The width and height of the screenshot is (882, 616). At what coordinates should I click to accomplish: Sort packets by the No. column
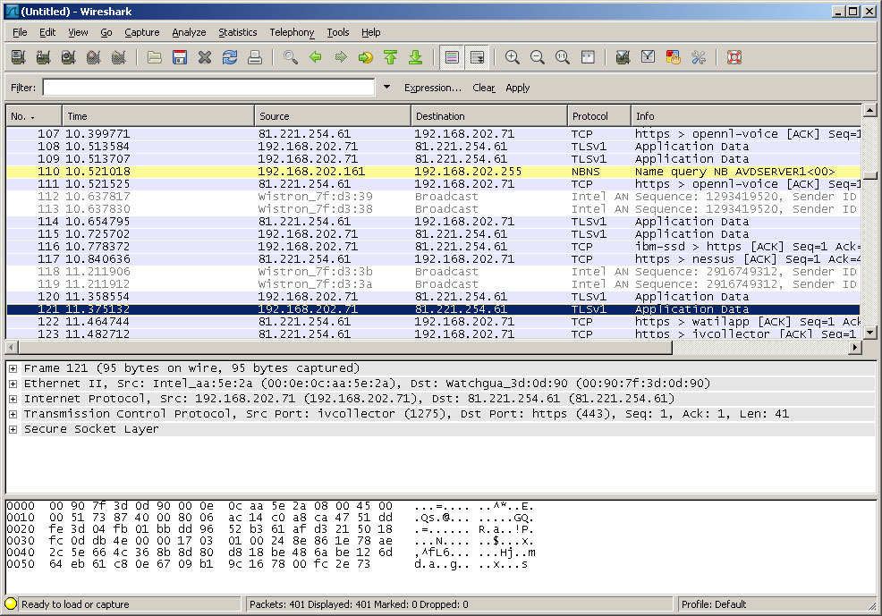[x=34, y=116]
